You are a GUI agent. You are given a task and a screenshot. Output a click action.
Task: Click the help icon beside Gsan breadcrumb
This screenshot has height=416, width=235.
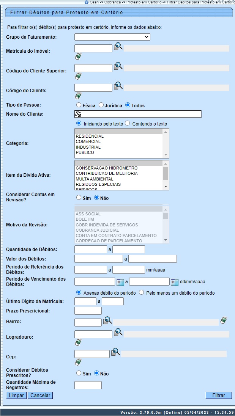87,2
